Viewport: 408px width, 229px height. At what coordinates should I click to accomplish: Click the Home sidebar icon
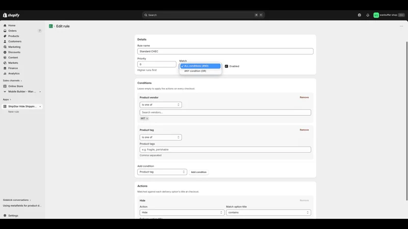click(5, 25)
